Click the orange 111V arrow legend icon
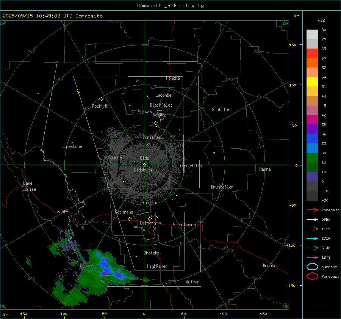The width and height of the screenshot is (341, 319). click(x=312, y=229)
